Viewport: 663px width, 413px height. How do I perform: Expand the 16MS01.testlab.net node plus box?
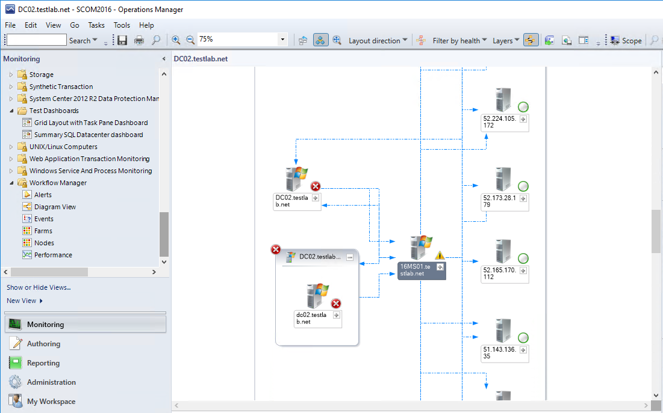click(x=440, y=267)
